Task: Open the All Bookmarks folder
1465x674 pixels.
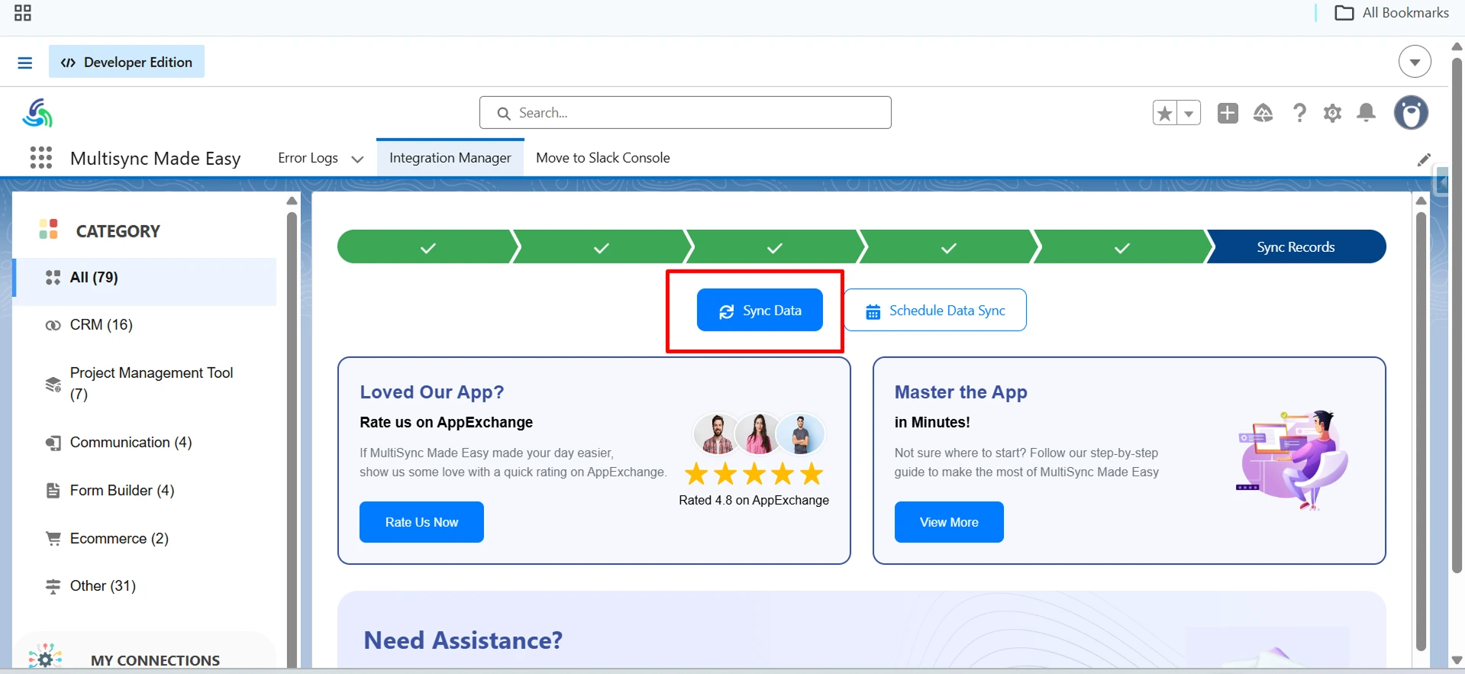Action: [1391, 13]
